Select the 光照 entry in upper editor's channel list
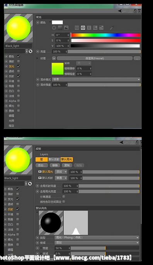Screen dimensions: 153x265 pyautogui.click(x=11, y=121)
